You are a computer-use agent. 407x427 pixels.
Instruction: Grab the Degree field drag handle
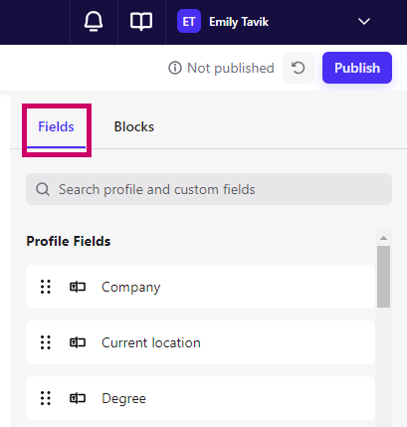pyautogui.click(x=46, y=398)
